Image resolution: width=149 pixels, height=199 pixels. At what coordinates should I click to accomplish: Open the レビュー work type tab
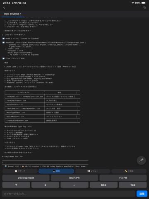point(93,171)
